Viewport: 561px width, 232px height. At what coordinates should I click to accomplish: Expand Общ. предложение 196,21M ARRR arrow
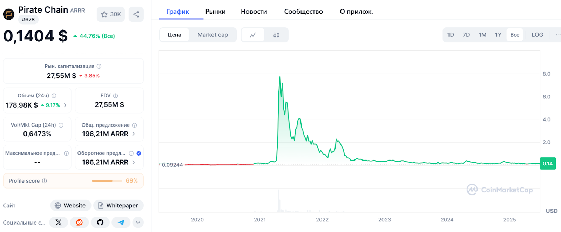tap(134, 134)
